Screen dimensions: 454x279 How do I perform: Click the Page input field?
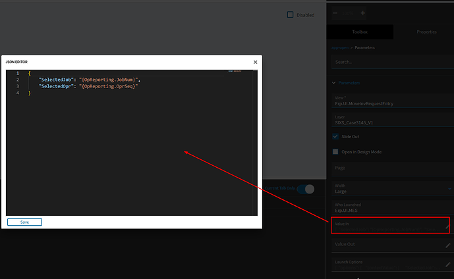(393, 168)
